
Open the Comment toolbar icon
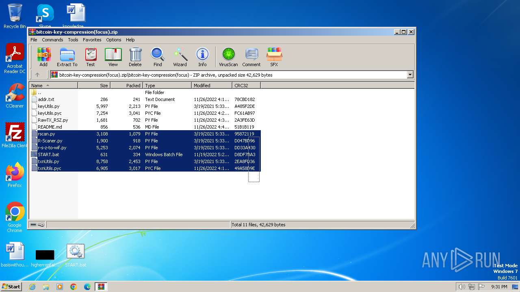(251, 57)
